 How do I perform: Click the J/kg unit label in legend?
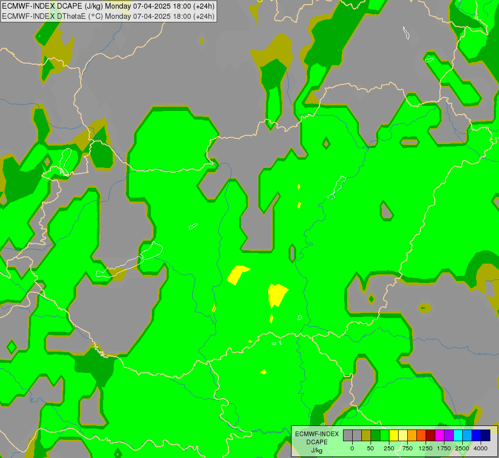[x=317, y=450]
